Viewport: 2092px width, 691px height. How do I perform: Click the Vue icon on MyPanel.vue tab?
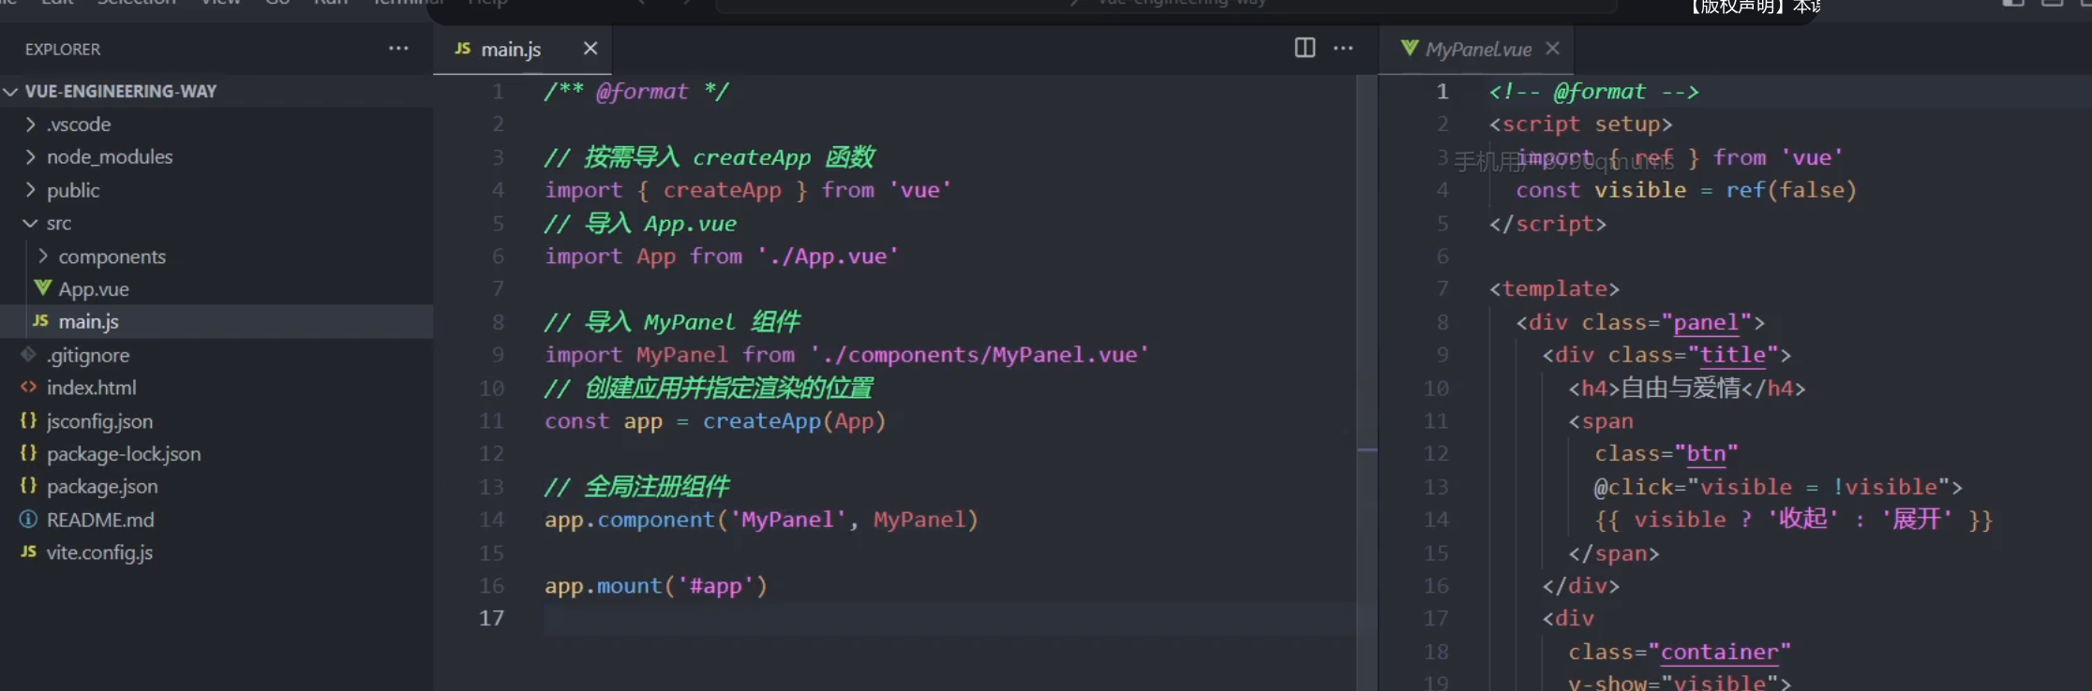point(1410,48)
